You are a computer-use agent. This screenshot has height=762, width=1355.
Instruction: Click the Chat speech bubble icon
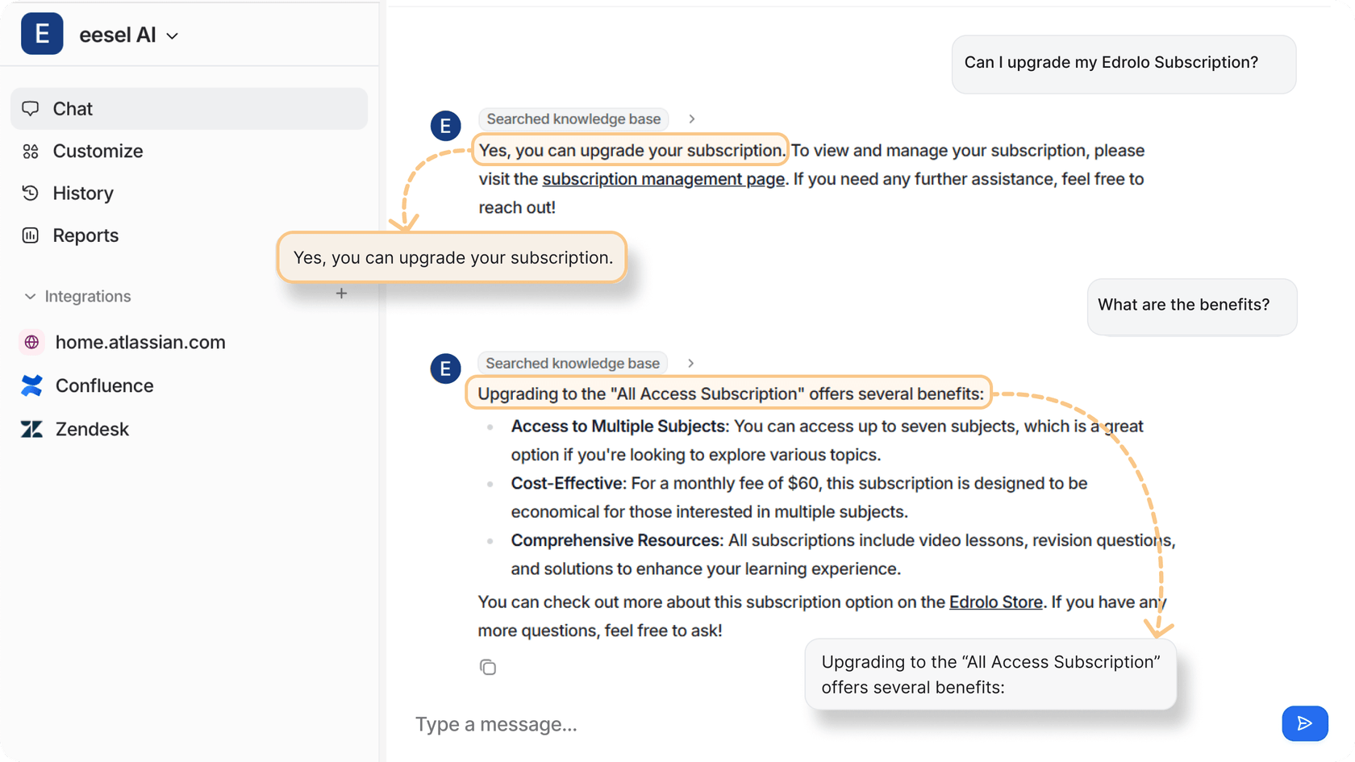tap(31, 109)
